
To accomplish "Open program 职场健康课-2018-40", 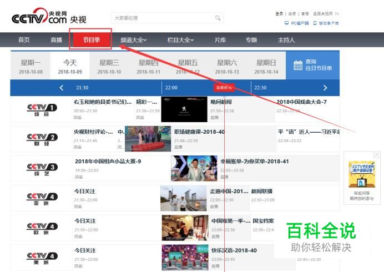I will 199,132.
